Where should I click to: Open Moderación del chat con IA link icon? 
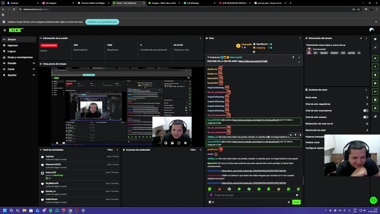coord(367,124)
